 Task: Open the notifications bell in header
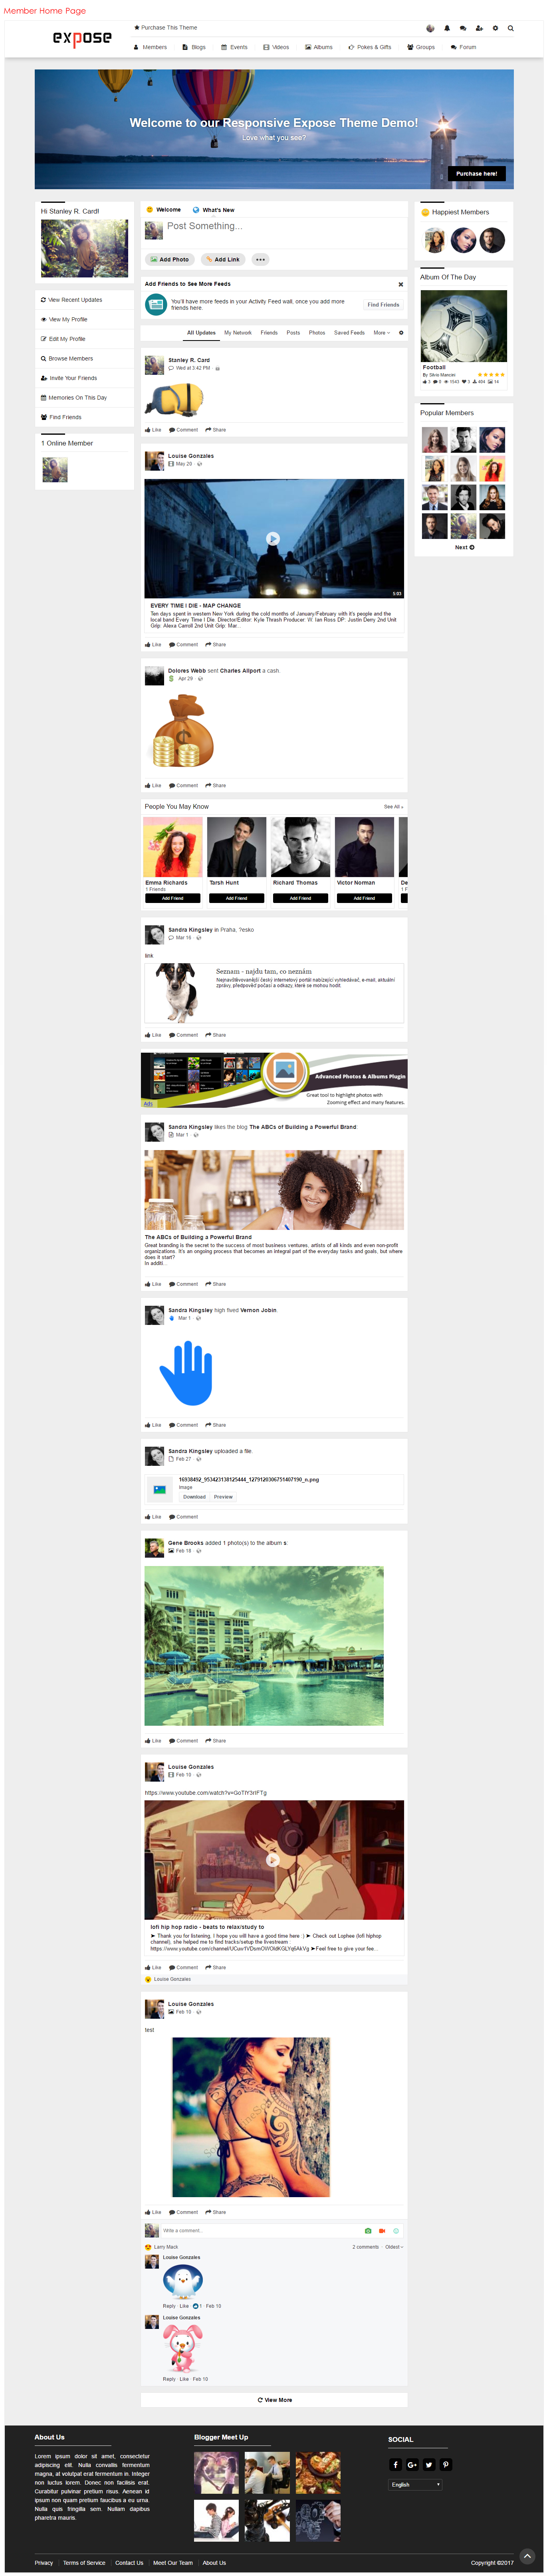coord(447,28)
